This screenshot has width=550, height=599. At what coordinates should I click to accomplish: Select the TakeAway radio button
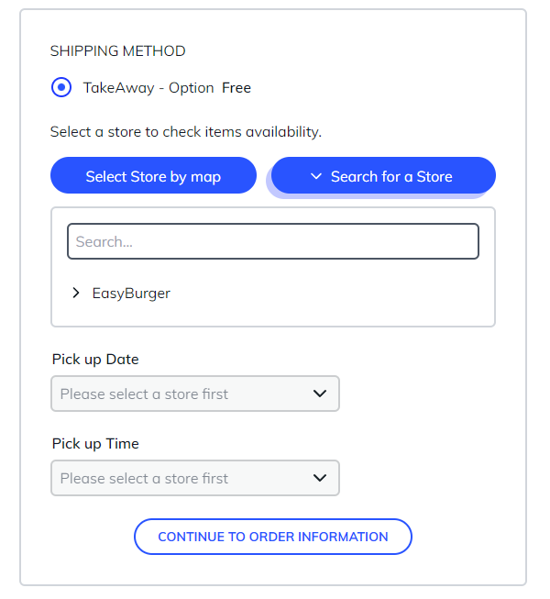pos(61,88)
